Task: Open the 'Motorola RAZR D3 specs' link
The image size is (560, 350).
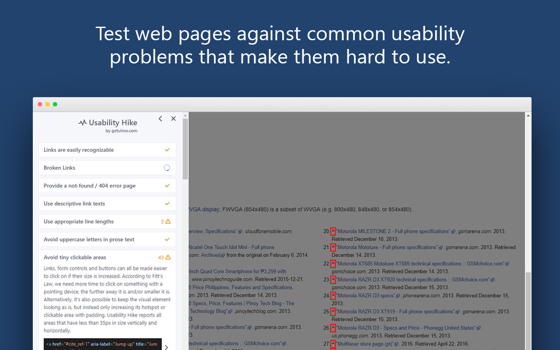Action: (365, 295)
